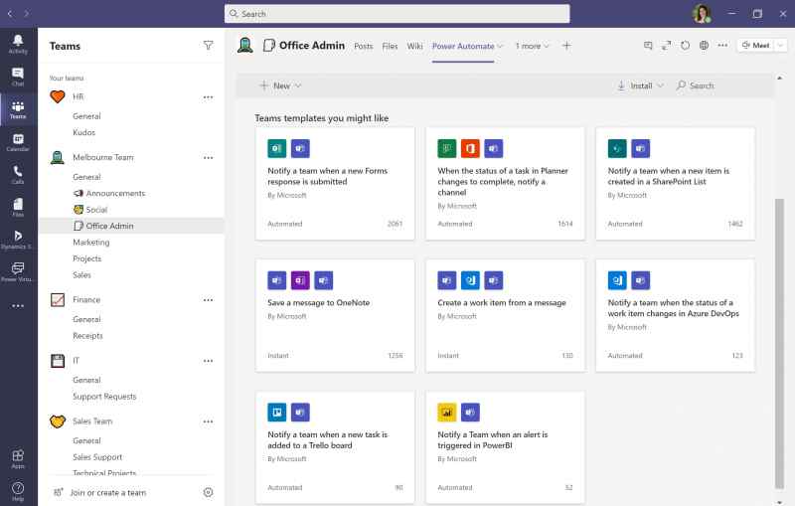Open Calls in the left rail
Image resolution: width=795 pixels, height=506 pixels.
tap(18, 174)
